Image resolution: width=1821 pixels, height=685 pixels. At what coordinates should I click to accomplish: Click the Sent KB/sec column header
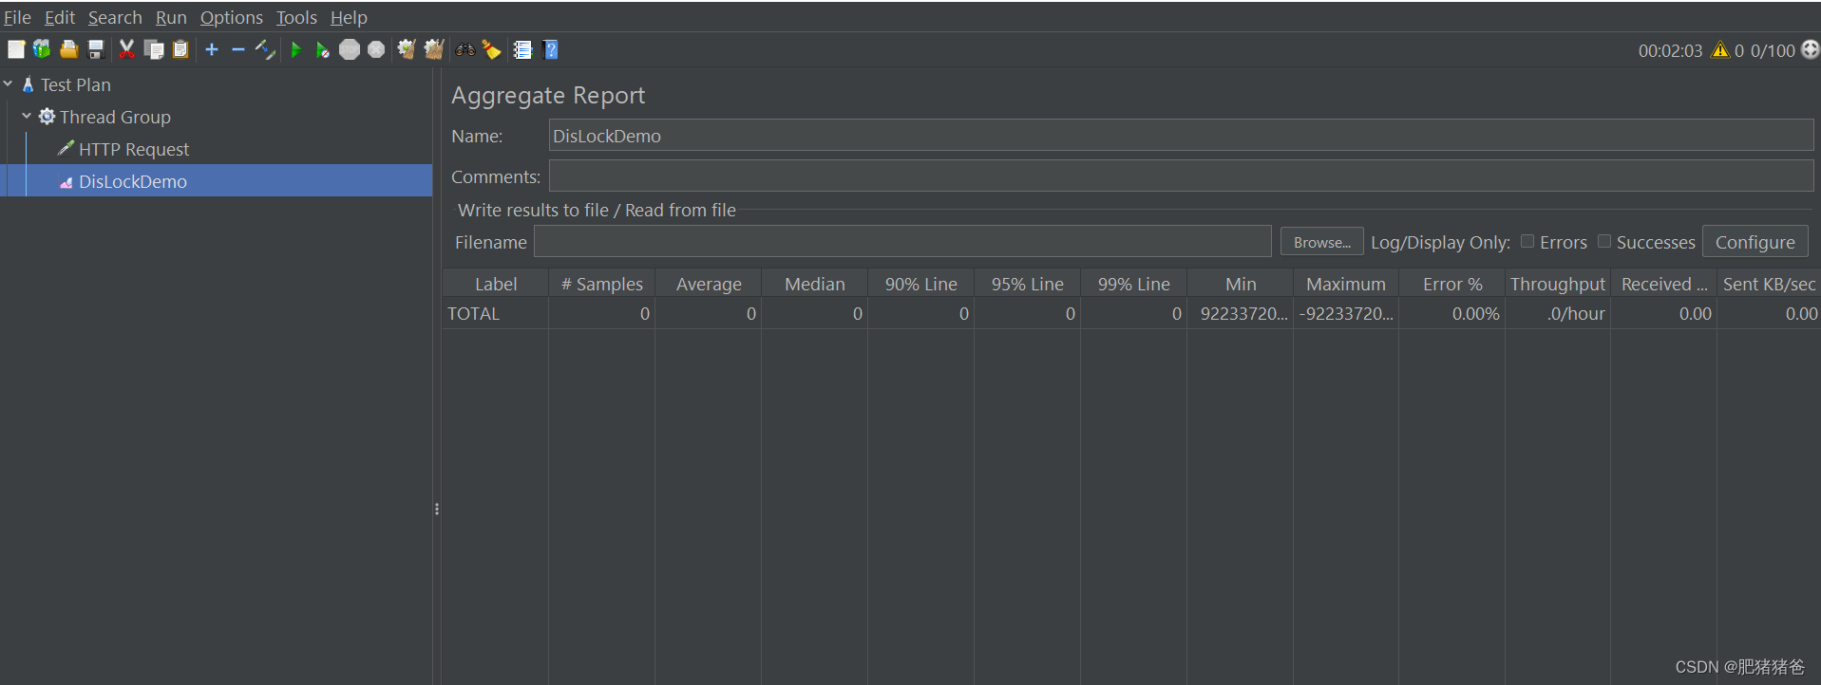(x=1769, y=284)
